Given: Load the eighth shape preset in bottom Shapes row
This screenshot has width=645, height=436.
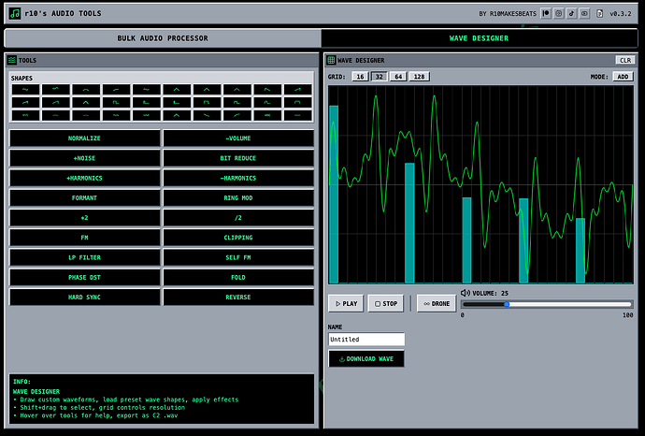Looking at the screenshot, I should tap(237, 115).
